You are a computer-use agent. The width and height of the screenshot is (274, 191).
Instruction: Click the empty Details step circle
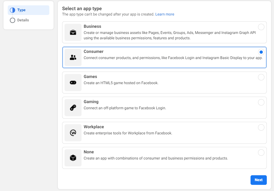pos(13,20)
